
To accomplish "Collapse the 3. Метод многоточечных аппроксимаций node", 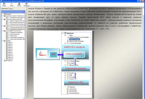I will point(3,26).
